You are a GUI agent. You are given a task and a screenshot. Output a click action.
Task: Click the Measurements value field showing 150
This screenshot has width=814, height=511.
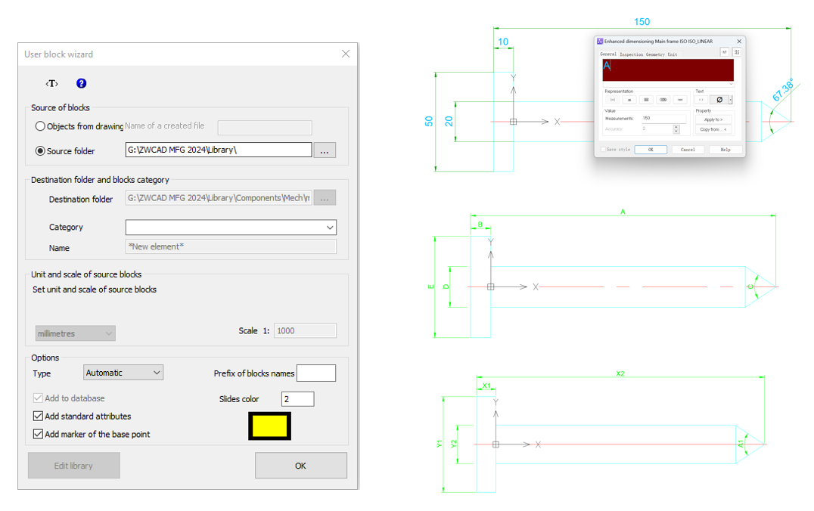(x=664, y=118)
